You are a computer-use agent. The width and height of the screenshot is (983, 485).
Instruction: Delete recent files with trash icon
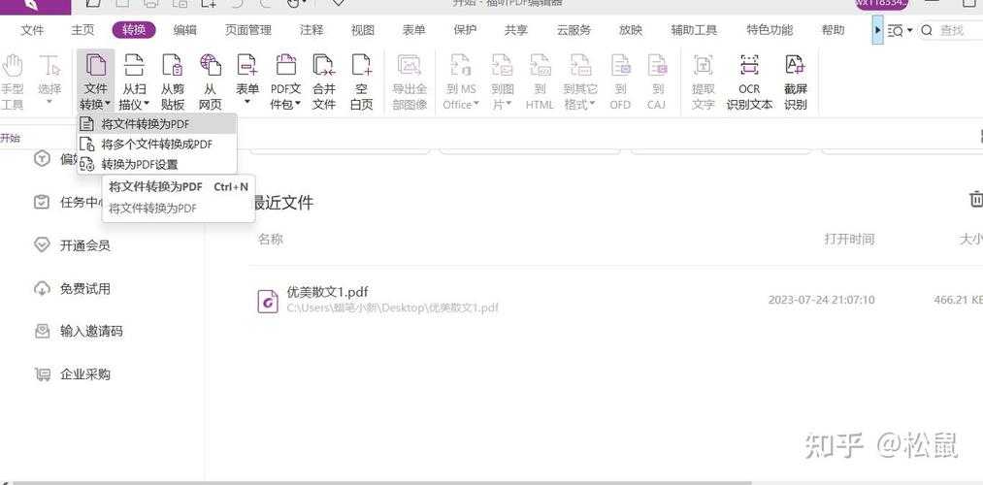tap(976, 199)
